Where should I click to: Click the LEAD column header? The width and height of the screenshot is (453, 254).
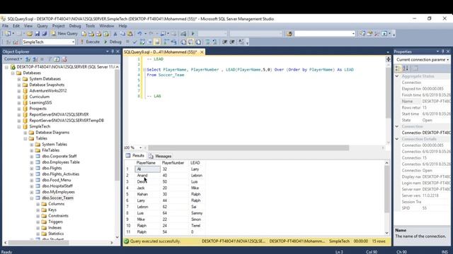(197, 163)
